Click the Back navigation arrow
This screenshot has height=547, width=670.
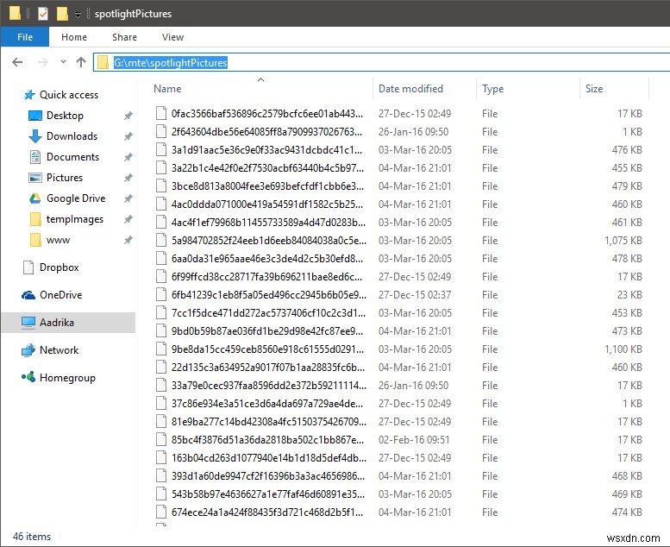coord(17,62)
